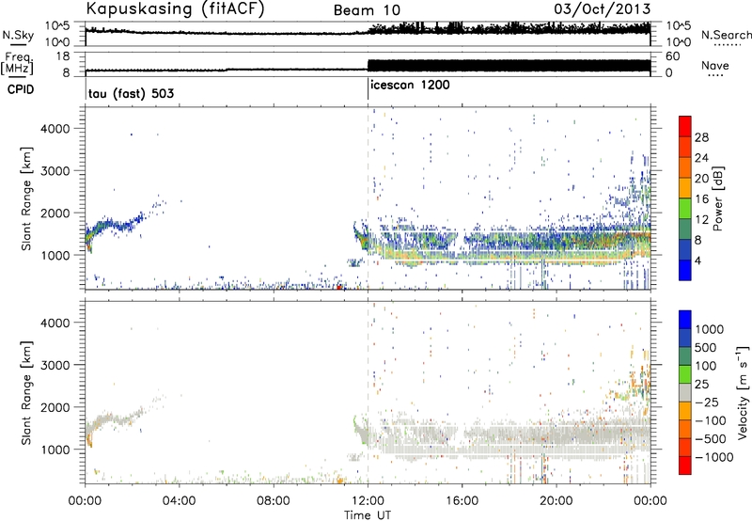Click the 'Velocity [m s-1]' colorbar title
Image resolution: width=752 pixels, height=521 pixels.
(743, 392)
